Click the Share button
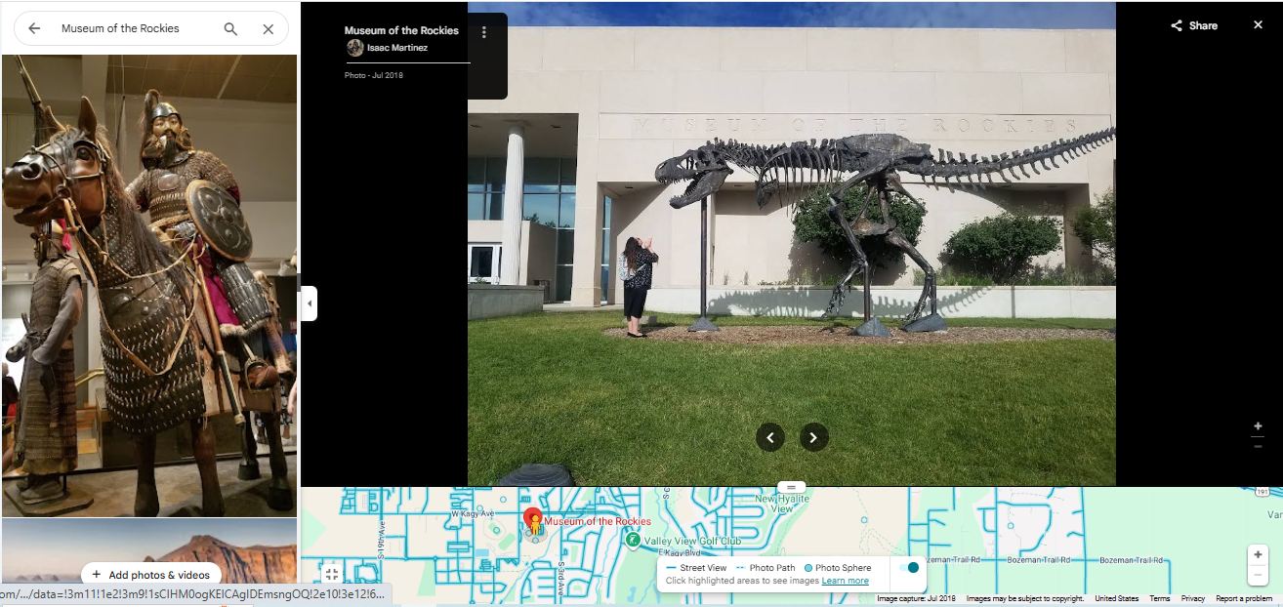The height and width of the screenshot is (607, 1283). point(1194,25)
